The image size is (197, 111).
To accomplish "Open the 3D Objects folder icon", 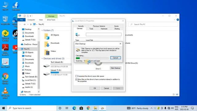I will [x=47, y=36].
